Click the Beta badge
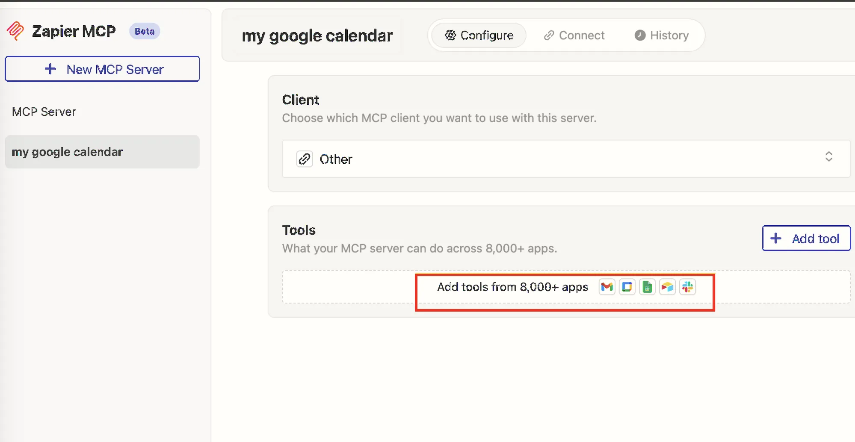 [x=145, y=31]
